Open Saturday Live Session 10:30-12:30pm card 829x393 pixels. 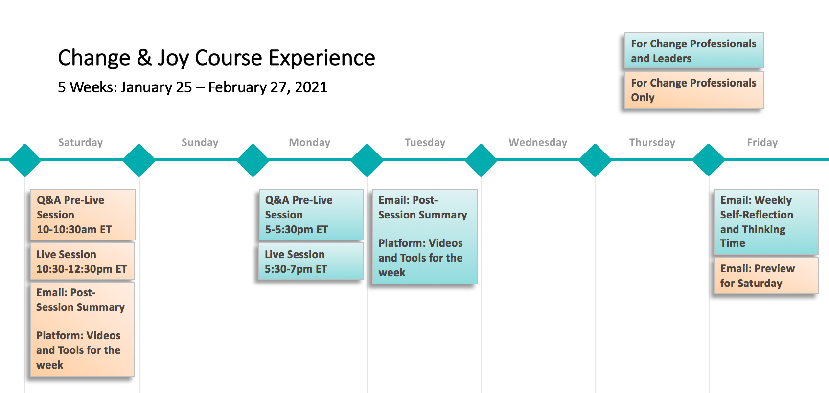pos(82,262)
